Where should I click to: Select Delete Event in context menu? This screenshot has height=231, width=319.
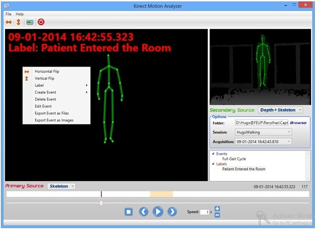click(56, 99)
